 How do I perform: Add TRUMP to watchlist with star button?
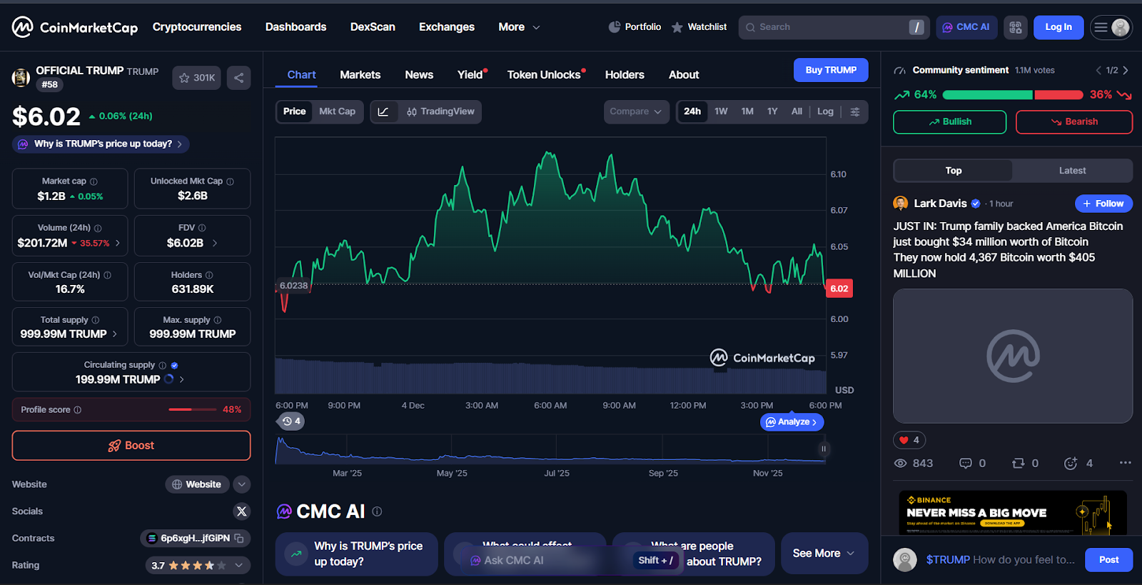(196, 78)
